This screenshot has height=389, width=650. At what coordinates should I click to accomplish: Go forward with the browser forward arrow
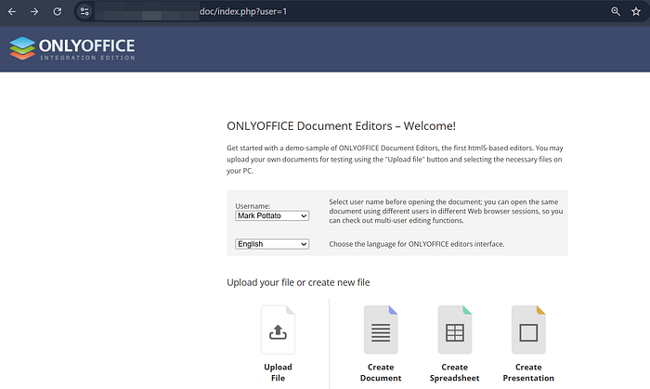[34, 11]
